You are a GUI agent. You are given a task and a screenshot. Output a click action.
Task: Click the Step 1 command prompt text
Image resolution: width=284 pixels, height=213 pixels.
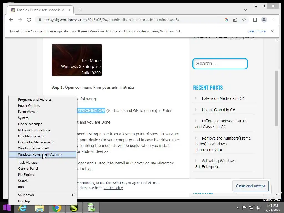click(93, 87)
